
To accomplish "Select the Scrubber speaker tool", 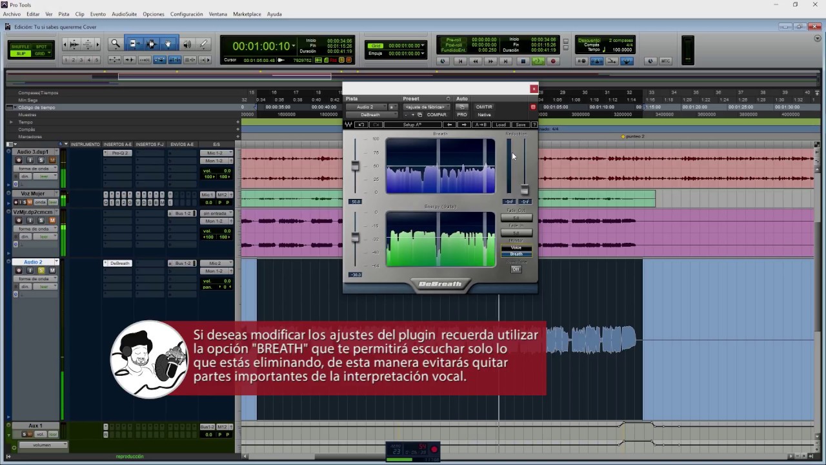I will click(186, 44).
